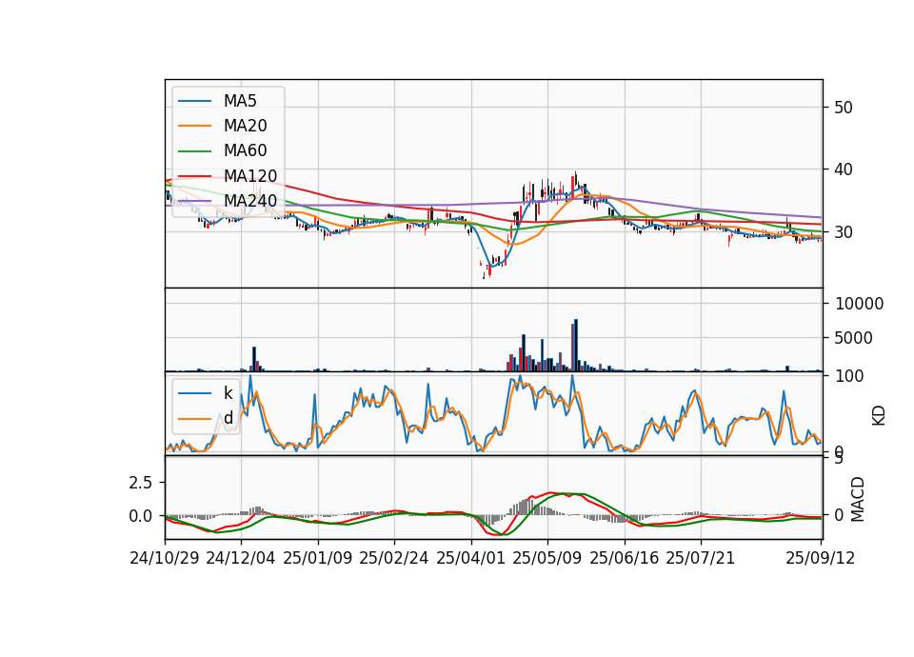Click the 24/12/04 date tick label
This screenshot has height=657, width=914.
(240, 559)
